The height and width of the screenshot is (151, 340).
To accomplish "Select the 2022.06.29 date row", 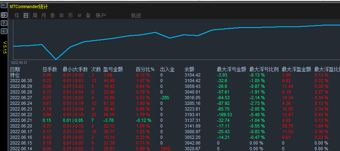I will click(x=175, y=86).
